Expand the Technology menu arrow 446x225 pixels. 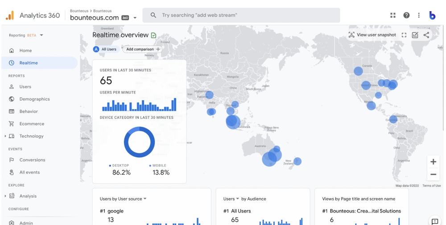click(x=5, y=136)
